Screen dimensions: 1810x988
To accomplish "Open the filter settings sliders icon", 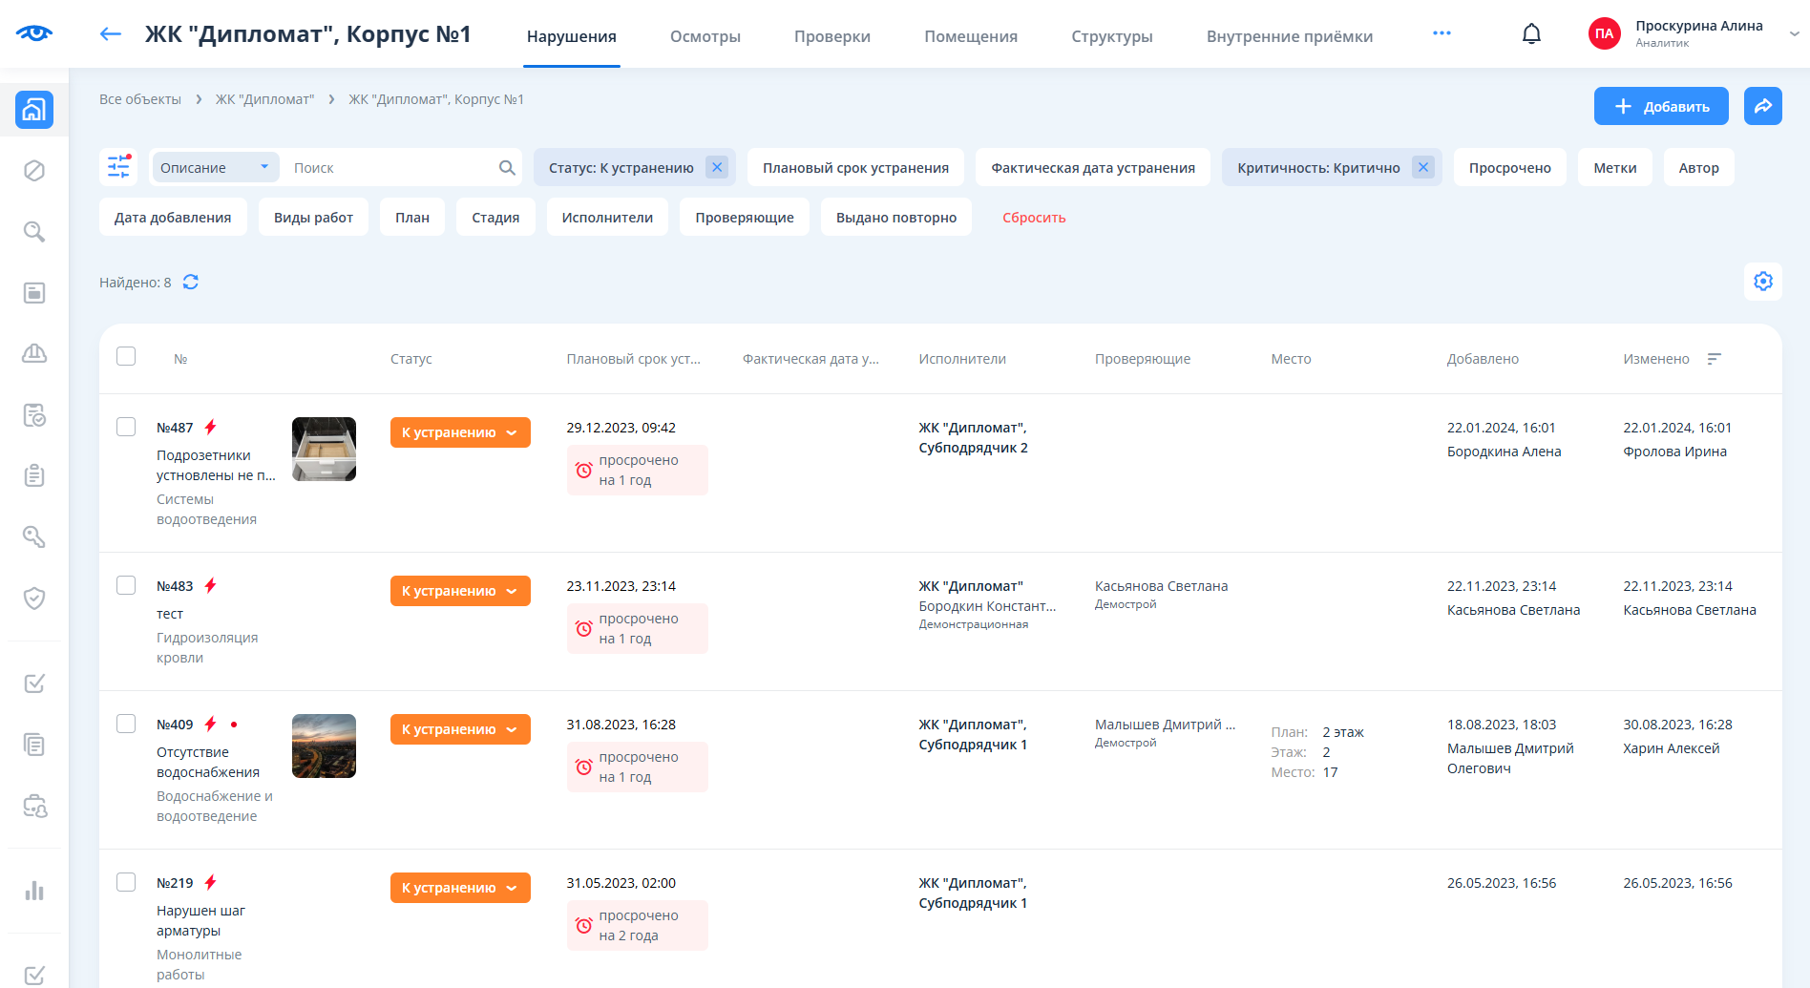I will click(118, 167).
